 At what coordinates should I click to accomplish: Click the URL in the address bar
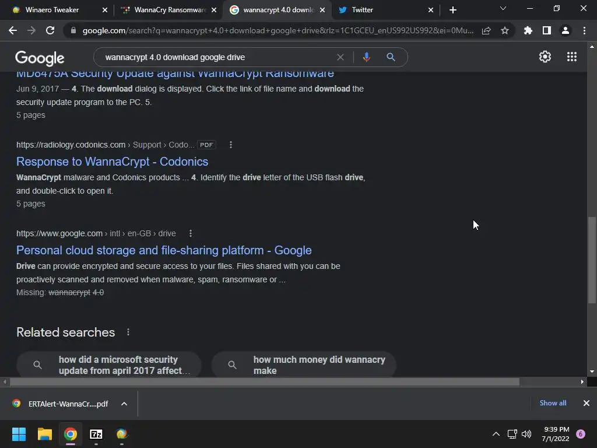[278, 30]
